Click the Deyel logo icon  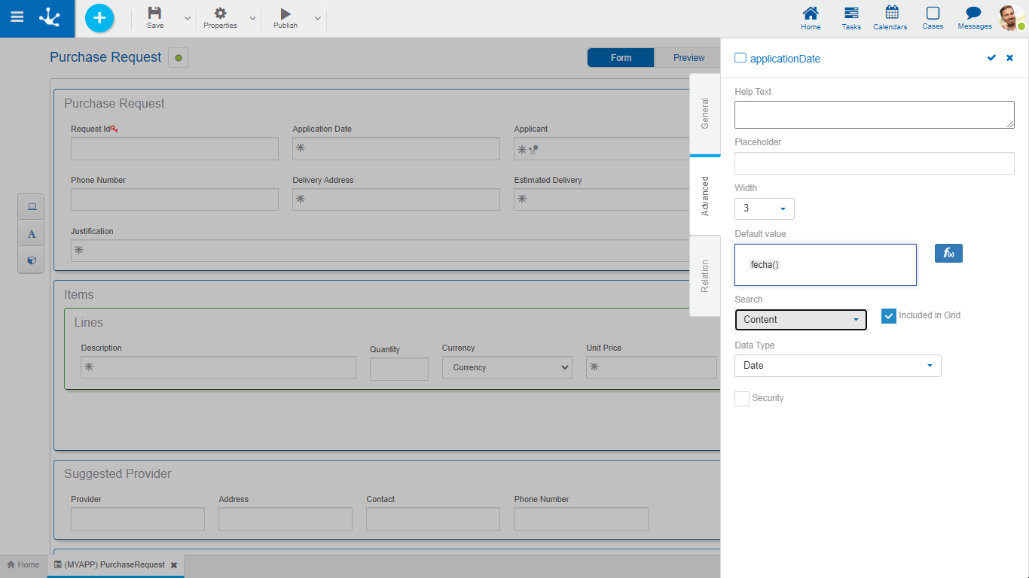tap(50, 17)
